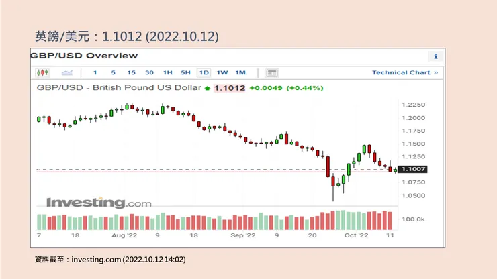Click the info icon beside Overview header
497x279 pixels.
pos(436,56)
